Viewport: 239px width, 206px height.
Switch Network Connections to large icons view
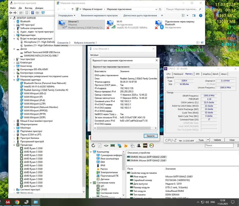pyautogui.click(x=202, y=43)
